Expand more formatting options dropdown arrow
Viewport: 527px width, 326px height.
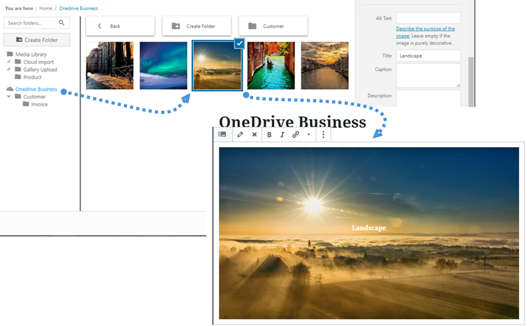[x=309, y=135]
